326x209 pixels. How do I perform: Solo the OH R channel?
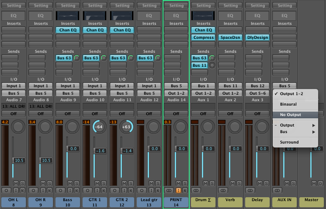(x=49, y=183)
